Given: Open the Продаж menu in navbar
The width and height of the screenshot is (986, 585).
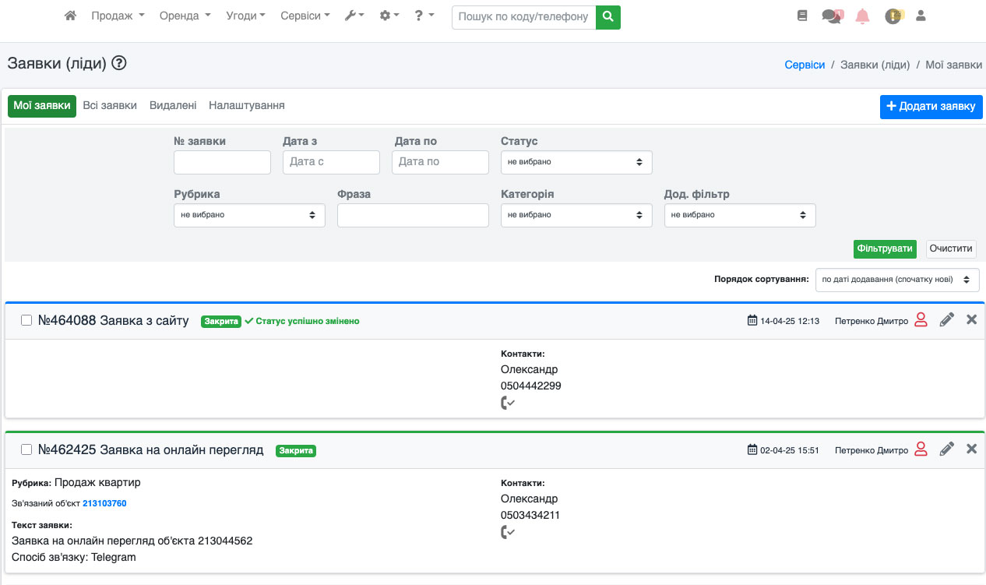Looking at the screenshot, I should [118, 16].
